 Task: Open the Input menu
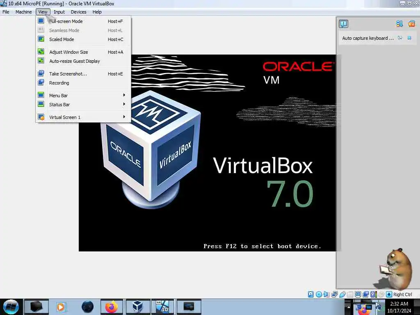(59, 12)
